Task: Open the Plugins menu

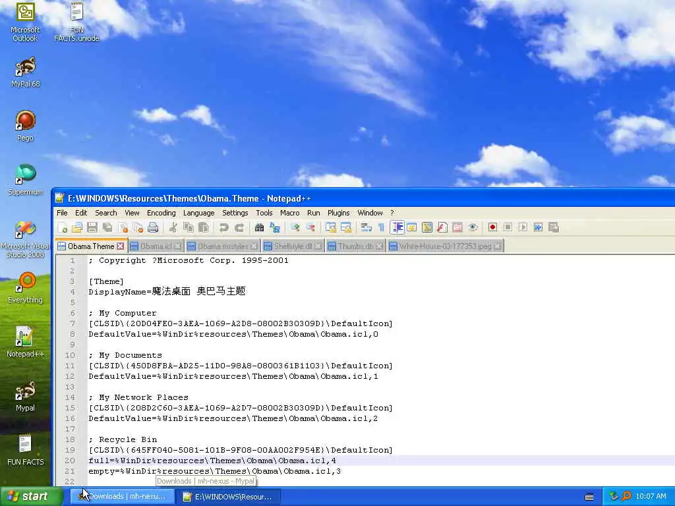Action: coord(338,213)
